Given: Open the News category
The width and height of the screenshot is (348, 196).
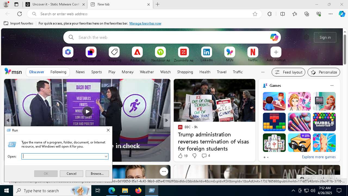Looking at the screenshot, I should point(80,72).
